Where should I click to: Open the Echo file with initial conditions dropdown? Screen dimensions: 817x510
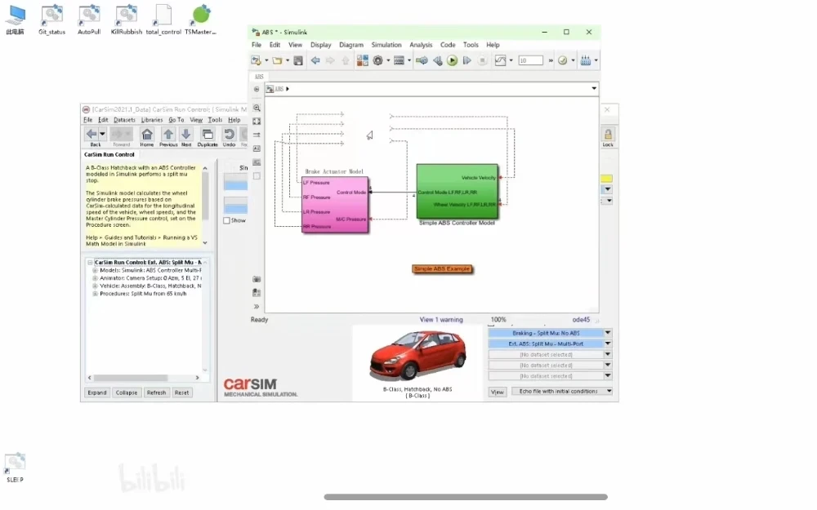coord(609,392)
